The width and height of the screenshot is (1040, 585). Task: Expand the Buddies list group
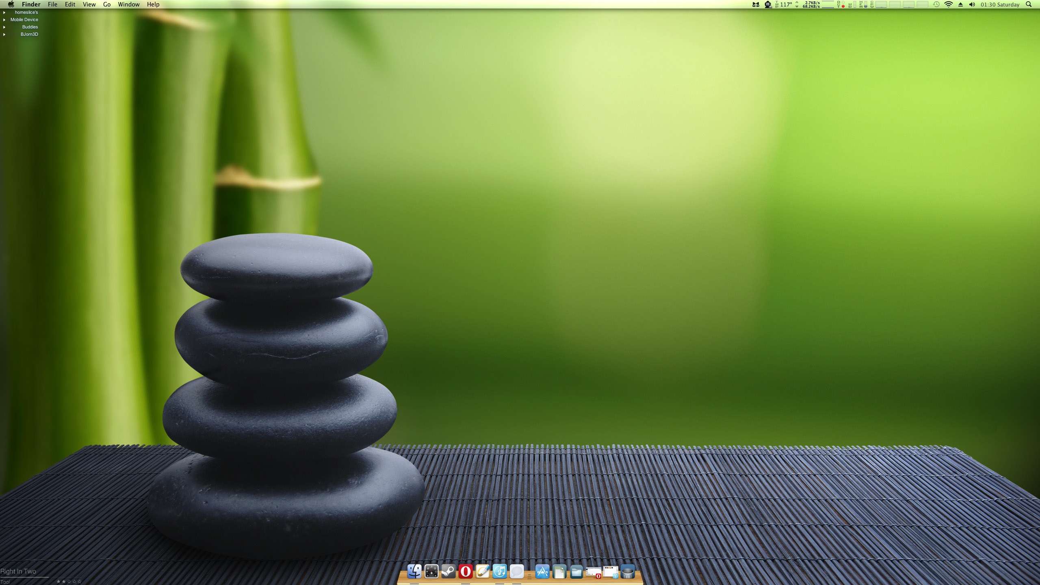(4, 27)
